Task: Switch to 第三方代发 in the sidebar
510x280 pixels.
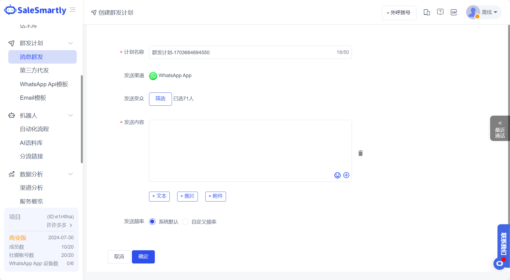Action: coord(34,70)
